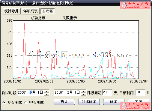Click the 对比测试 button
This screenshot has width=152, height=111.
(89, 102)
